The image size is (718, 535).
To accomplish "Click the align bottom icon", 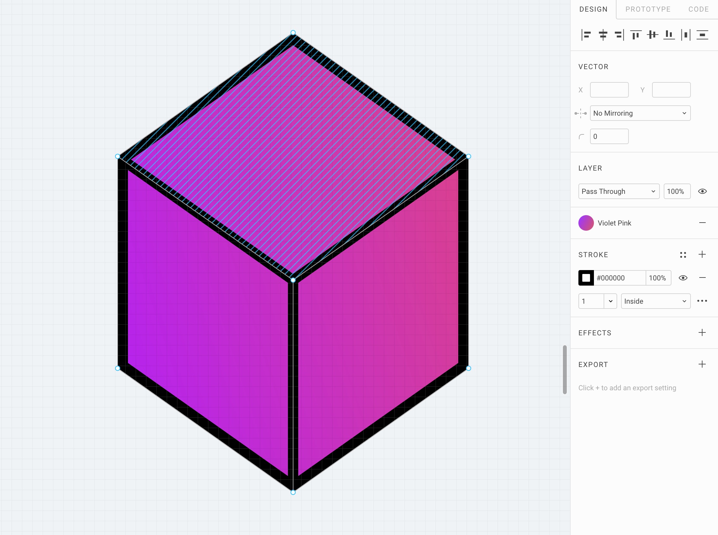I will click(669, 35).
